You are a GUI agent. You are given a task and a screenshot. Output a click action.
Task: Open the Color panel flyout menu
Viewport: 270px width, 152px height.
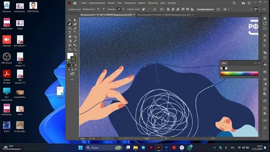coord(259,63)
